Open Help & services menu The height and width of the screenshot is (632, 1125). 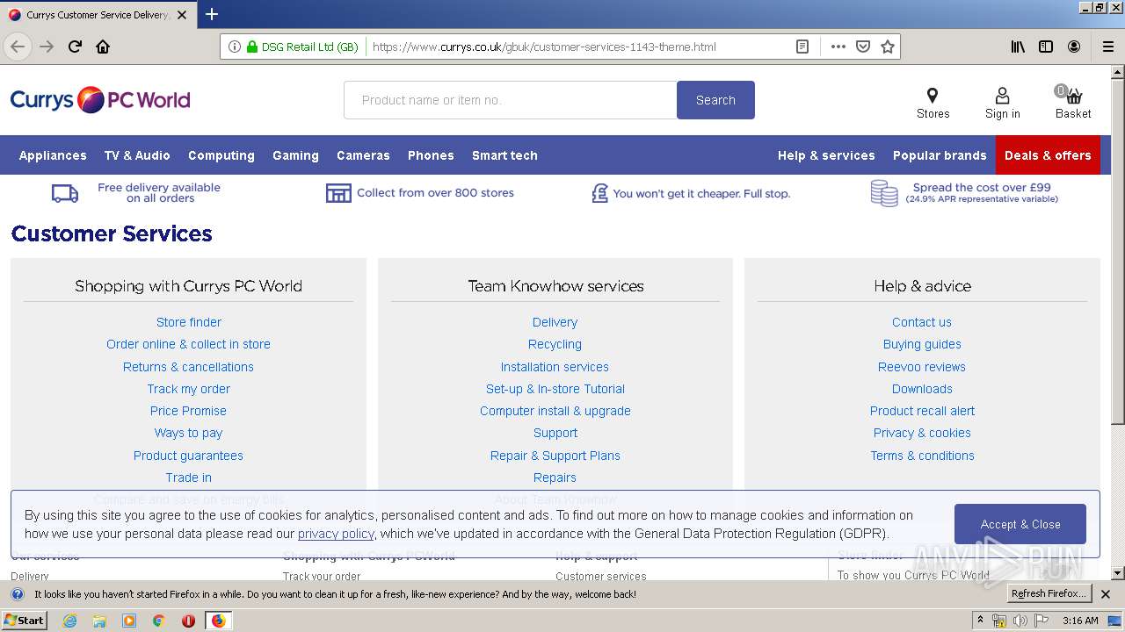point(826,155)
